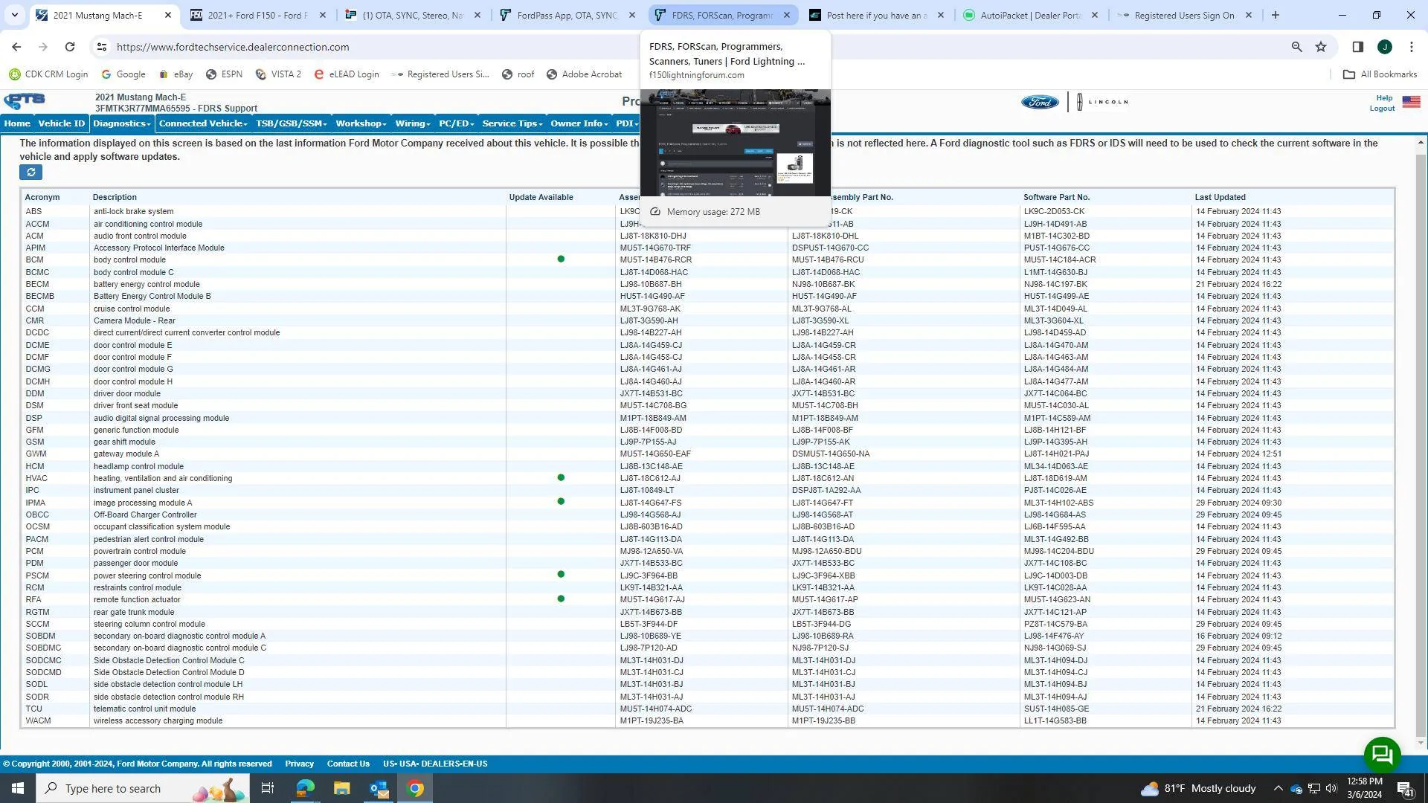Open Outlook from the taskbar

[x=379, y=788]
